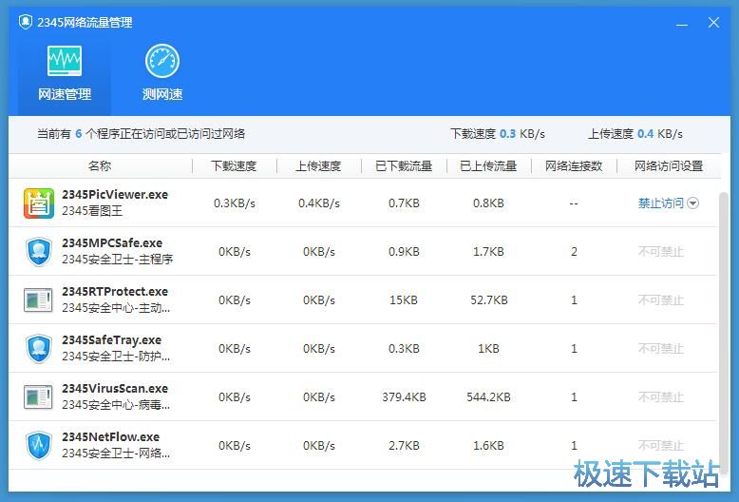Image resolution: width=739 pixels, height=502 pixels.
Task: Click the 2345安全卫士-主程序 description text
Action: pyautogui.click(x=118, y=259)
